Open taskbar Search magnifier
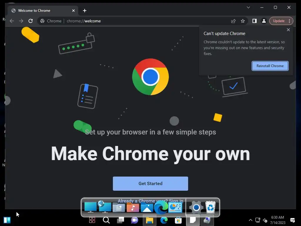 pyautogui.click(x=106, y=220)
